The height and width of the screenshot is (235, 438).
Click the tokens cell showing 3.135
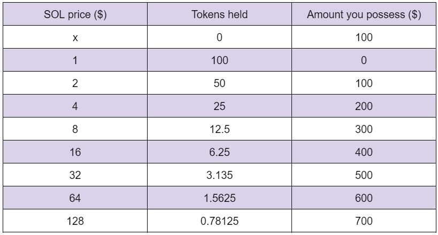pos(220,175)
